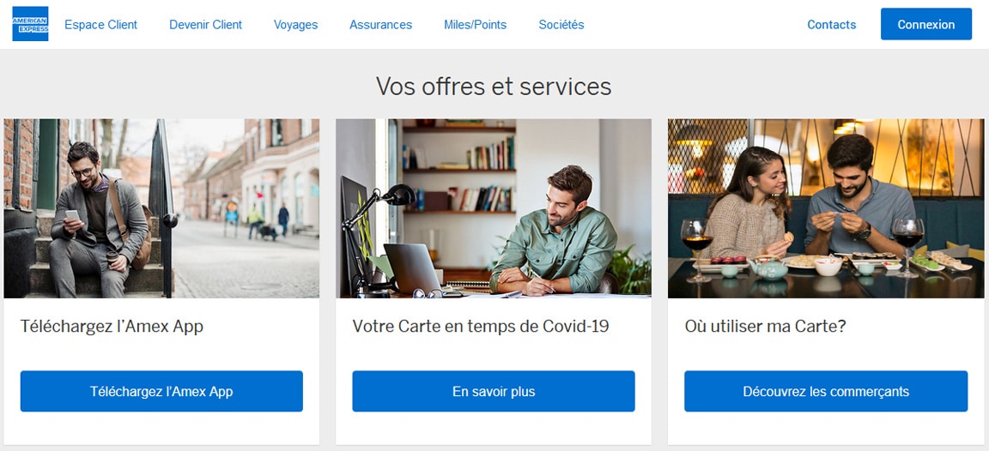Open the Sociétés navigation item
This screenshot has width=989, height=451.
click(561, 25)
